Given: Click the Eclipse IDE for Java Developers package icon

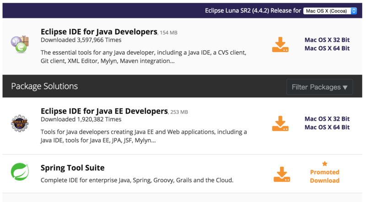Looking at the screenshot, I should tap(20, 44).
